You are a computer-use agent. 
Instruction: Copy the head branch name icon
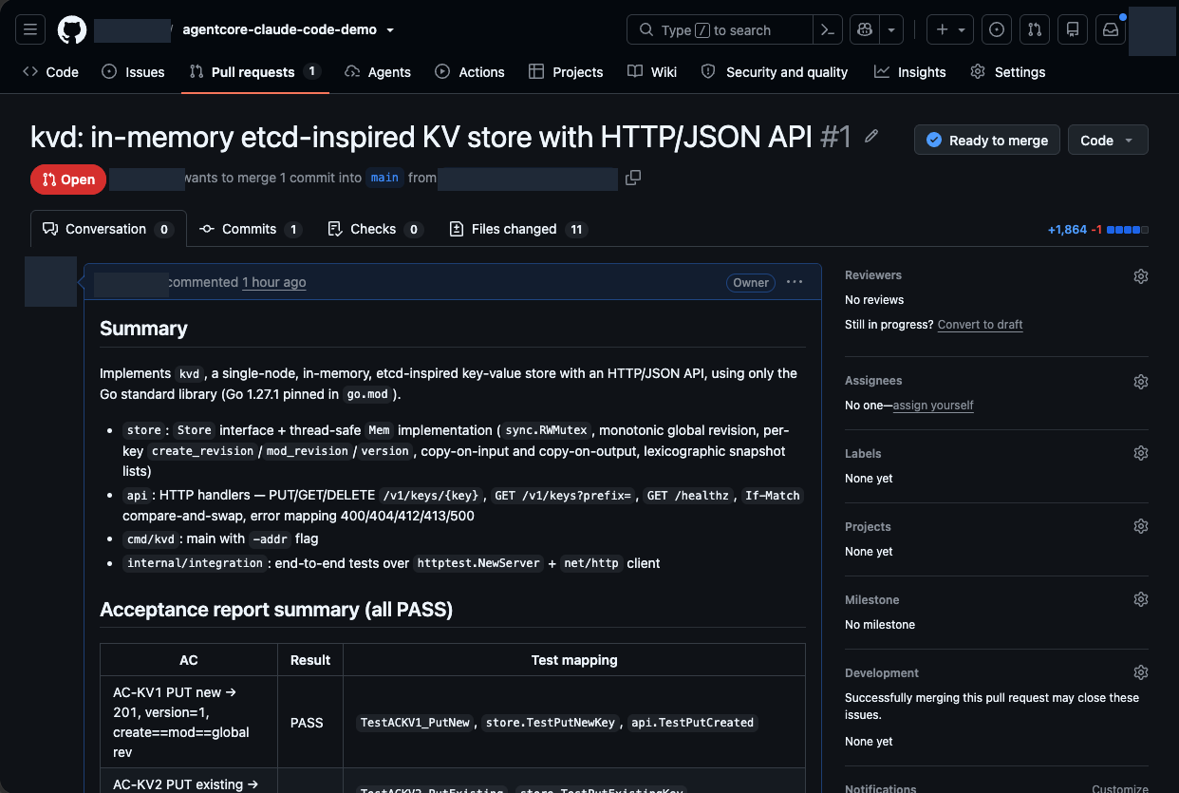tap(633, 178)
